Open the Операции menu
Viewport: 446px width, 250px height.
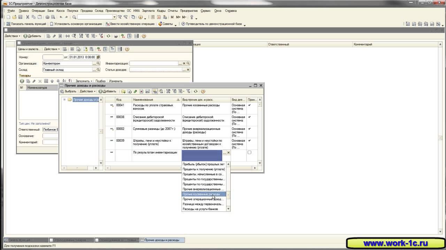(x=38, y=11)
